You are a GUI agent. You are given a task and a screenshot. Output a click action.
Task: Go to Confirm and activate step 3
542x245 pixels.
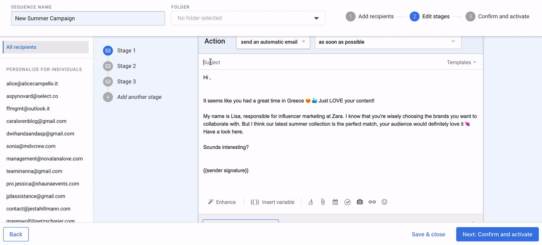[498, 17]
